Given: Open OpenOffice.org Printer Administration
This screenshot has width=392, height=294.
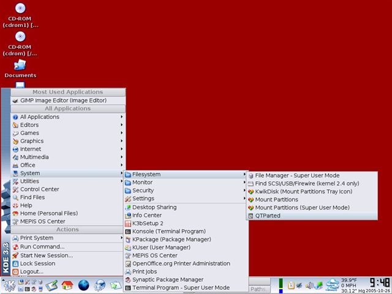Looking at the screenshot, I should (x=186, y=263).
